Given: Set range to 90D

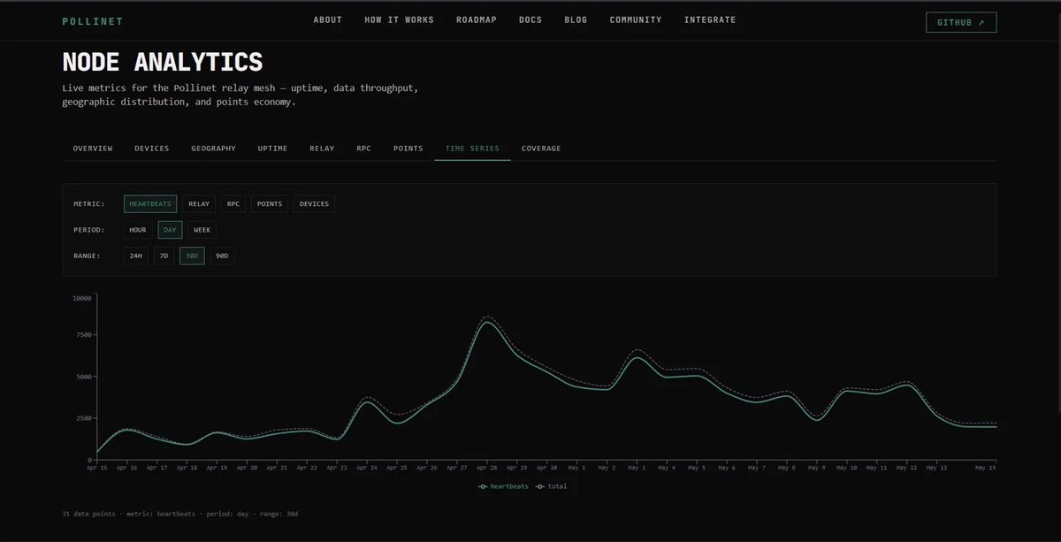Looking at the screenshot, I should [x=222, y=256].
